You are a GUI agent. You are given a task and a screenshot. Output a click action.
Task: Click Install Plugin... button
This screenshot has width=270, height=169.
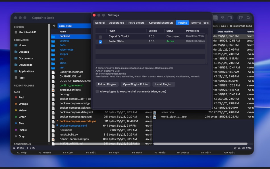point(164,84)
